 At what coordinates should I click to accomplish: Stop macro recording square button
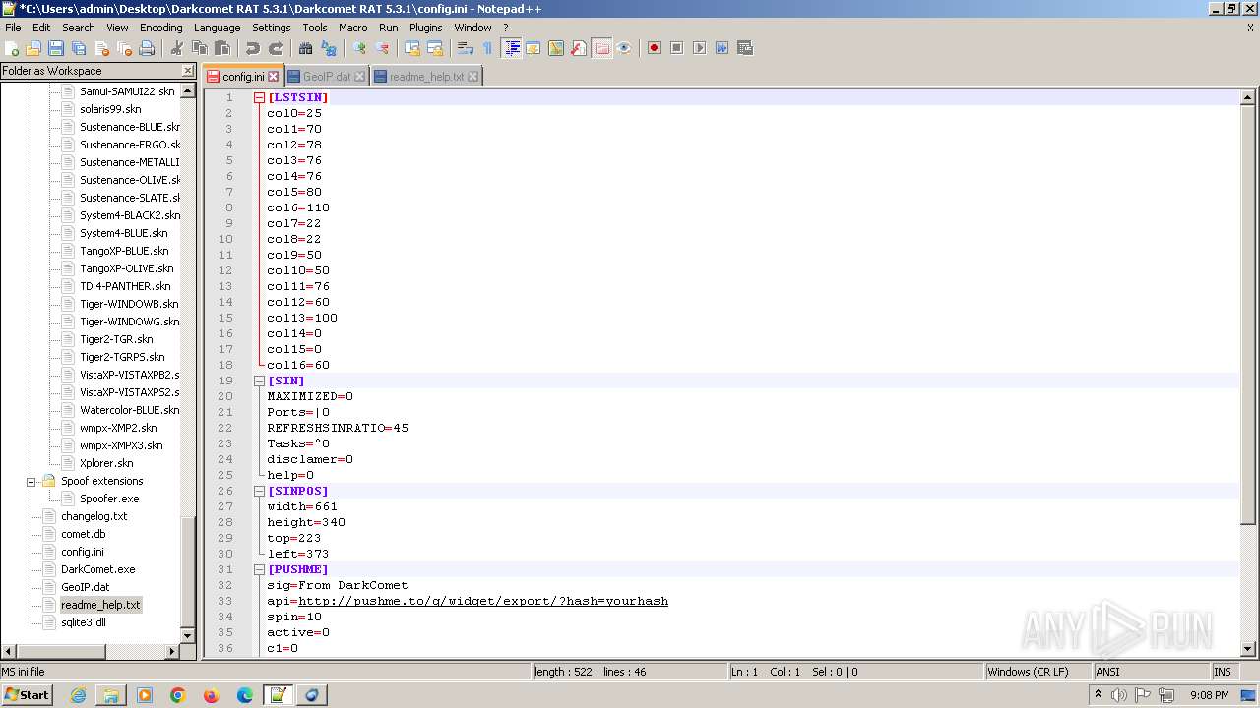[676, 48]
